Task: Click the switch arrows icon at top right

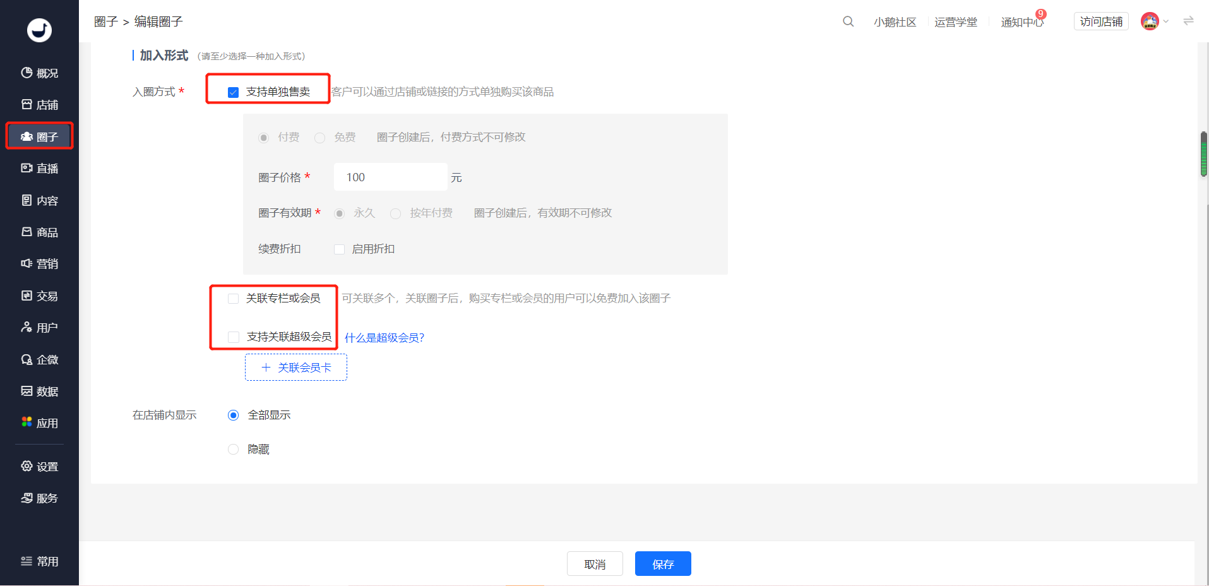Action: tap(1188, 21)
